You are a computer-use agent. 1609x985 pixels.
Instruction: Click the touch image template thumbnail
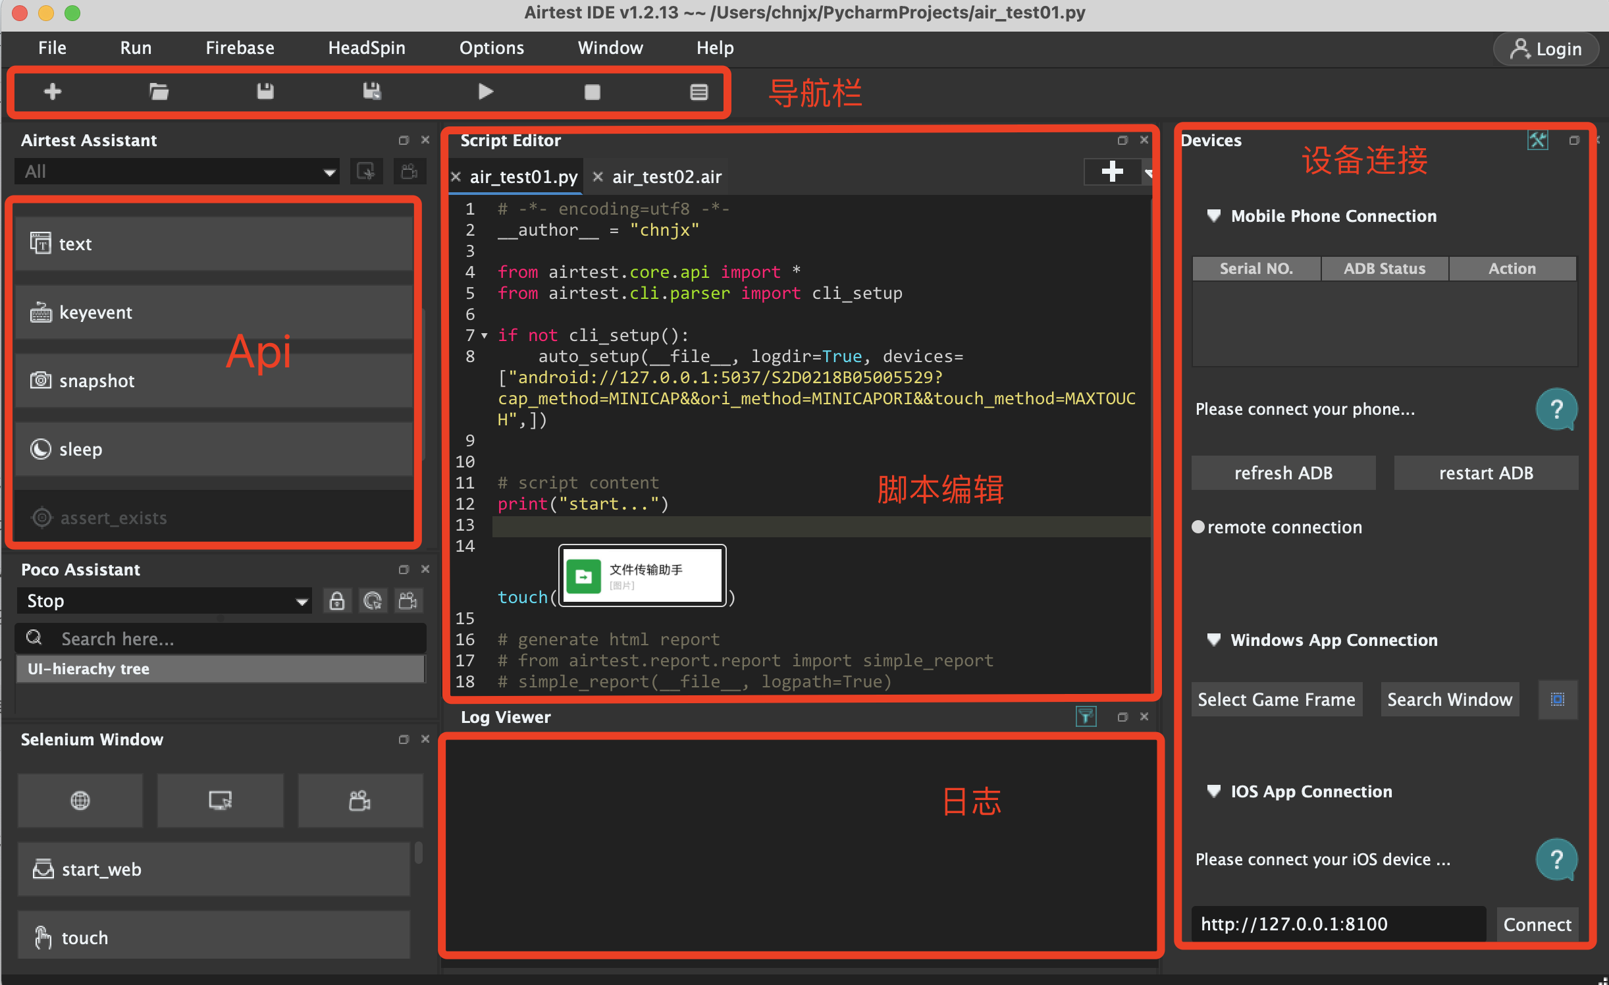tap(643, 575)
